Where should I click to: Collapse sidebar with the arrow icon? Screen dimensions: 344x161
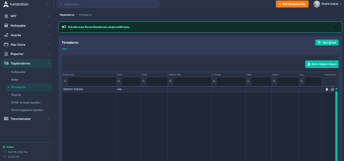pos(47,4)
